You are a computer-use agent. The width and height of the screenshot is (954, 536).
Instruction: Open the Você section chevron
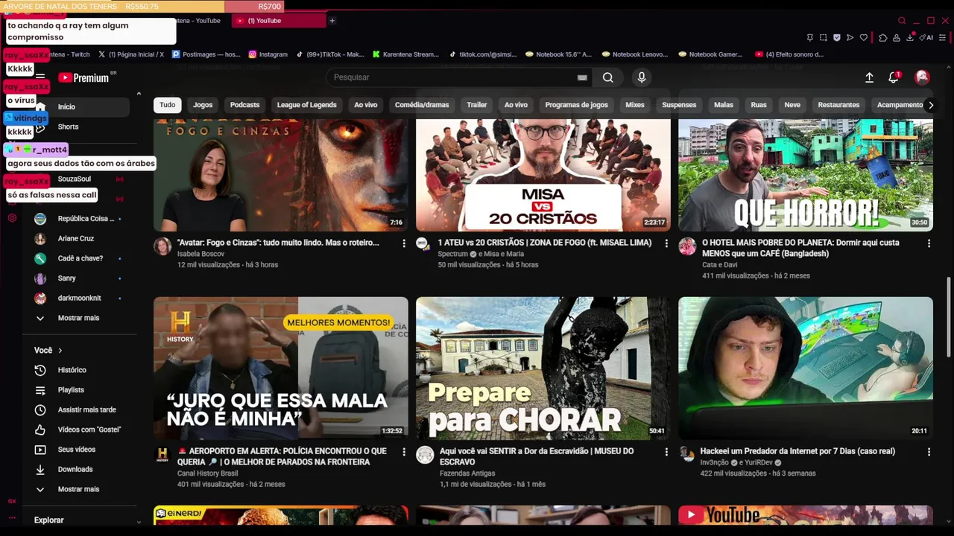click(x=60, y=351)
